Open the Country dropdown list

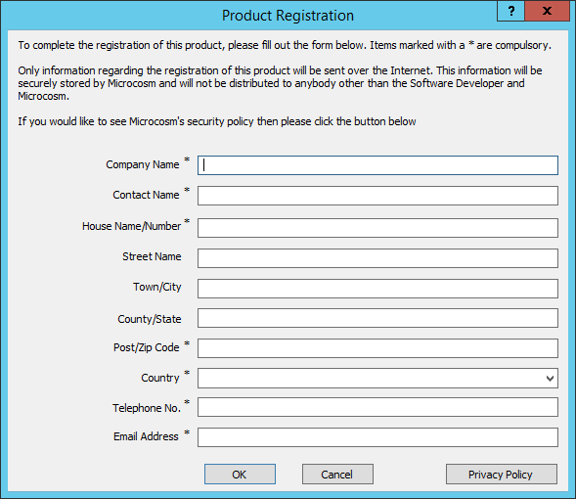click(377, 378)
